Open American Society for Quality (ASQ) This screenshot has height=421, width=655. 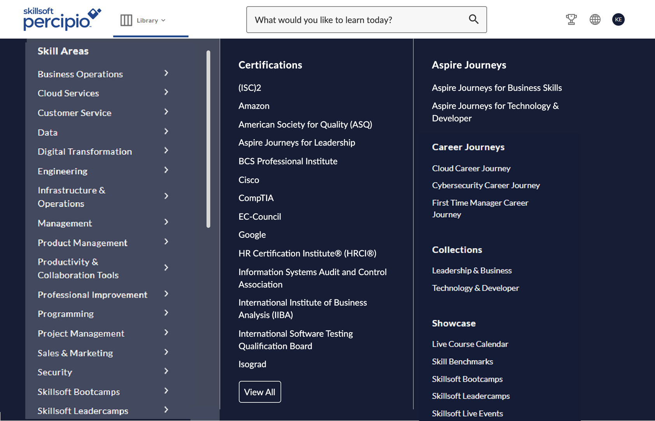click(305, 125)
